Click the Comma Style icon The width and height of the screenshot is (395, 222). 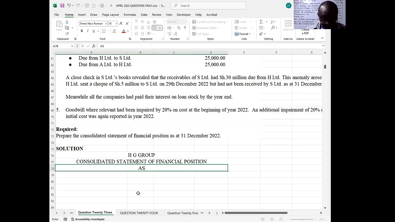pos(185,28)
